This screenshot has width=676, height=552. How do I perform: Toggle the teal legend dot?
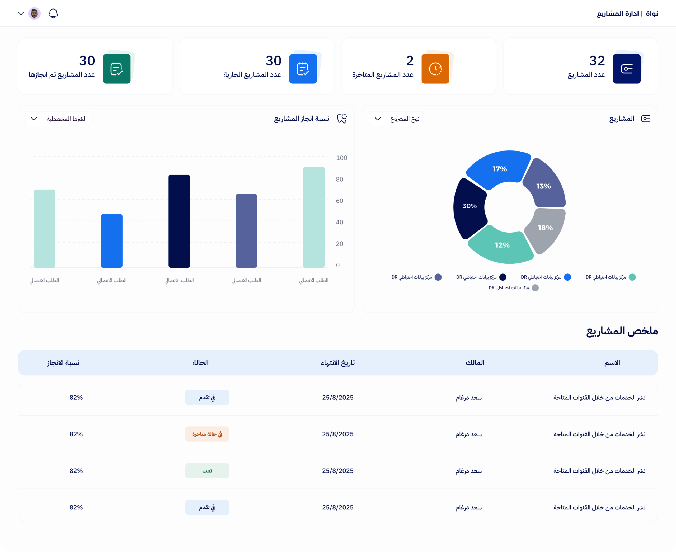(632, 277)
